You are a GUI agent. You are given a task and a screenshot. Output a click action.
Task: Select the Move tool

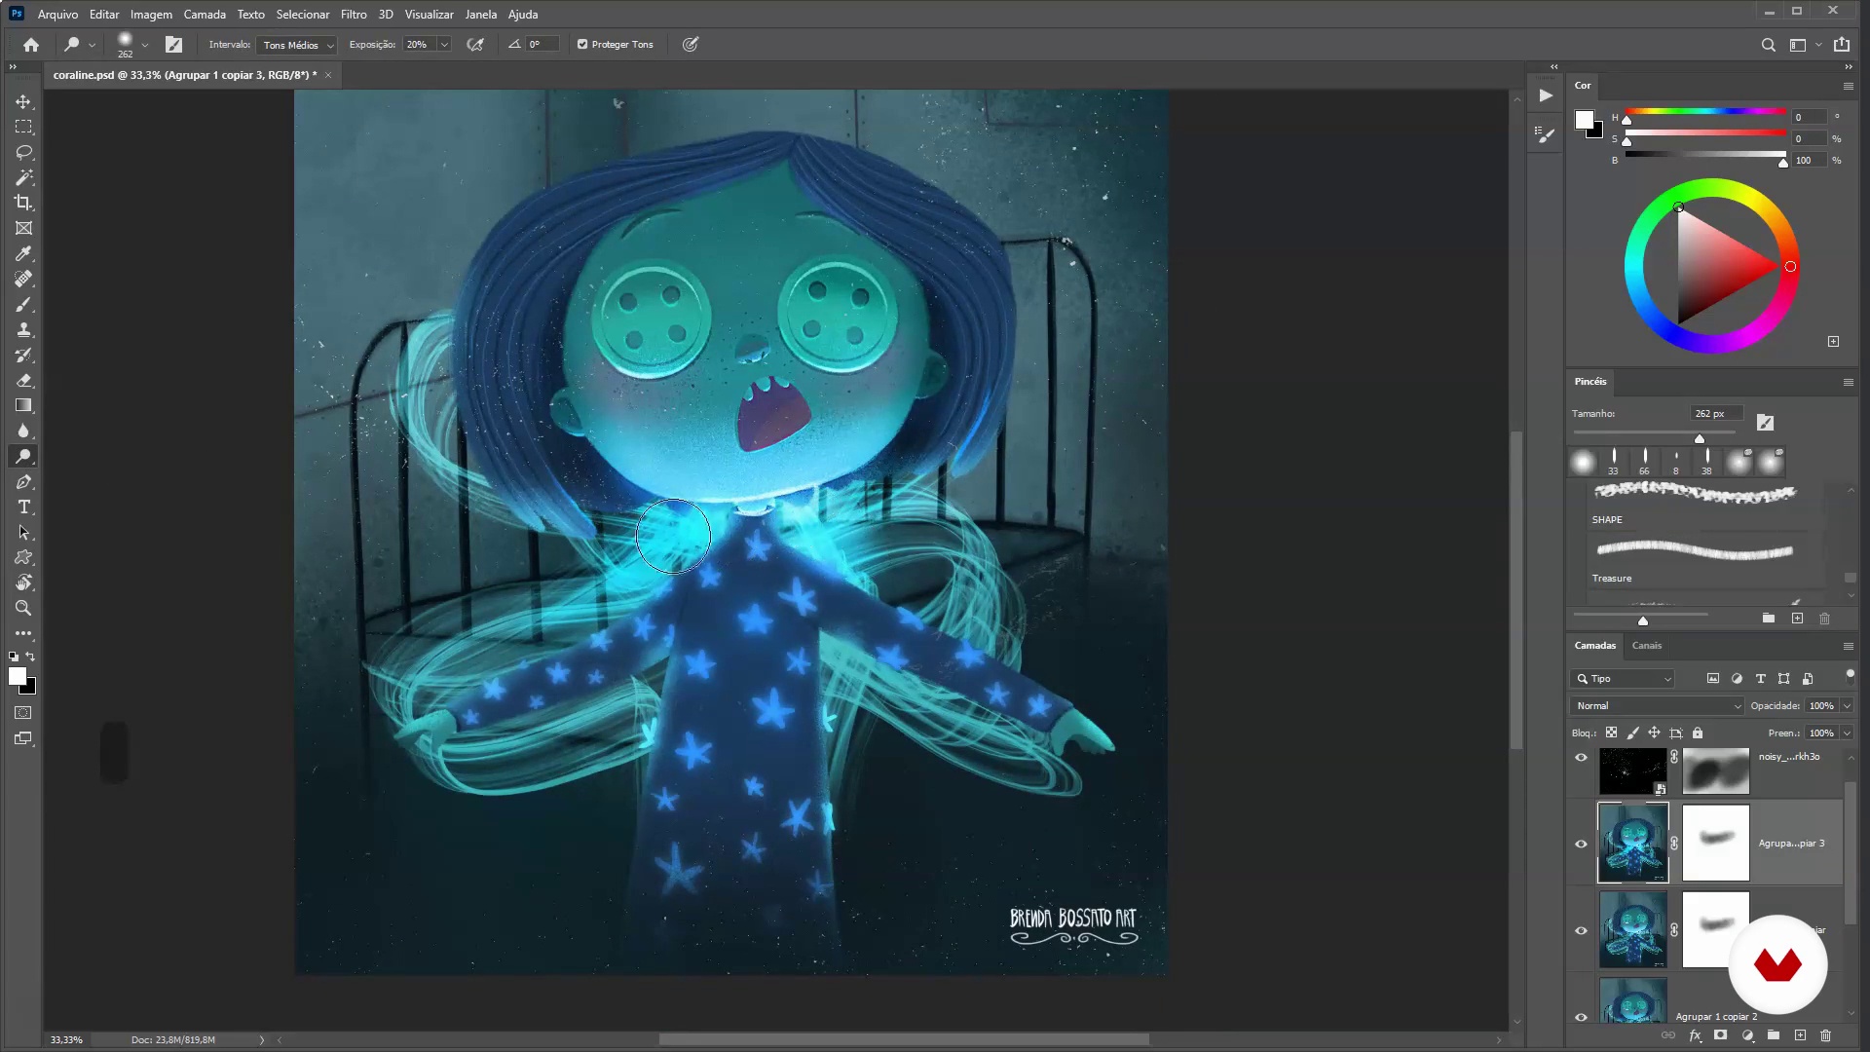point(23,101)
